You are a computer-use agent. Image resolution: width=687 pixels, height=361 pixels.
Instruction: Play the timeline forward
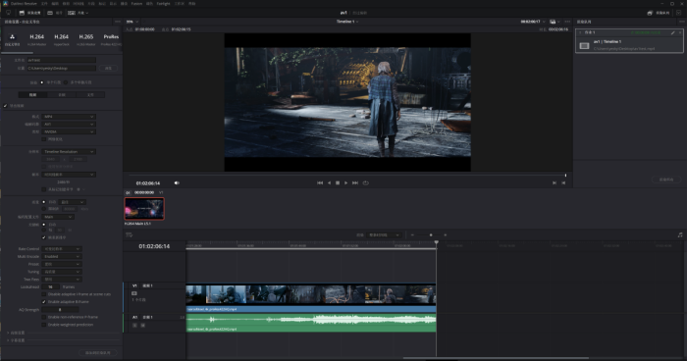pyautogui.click(x=346, y=183)
